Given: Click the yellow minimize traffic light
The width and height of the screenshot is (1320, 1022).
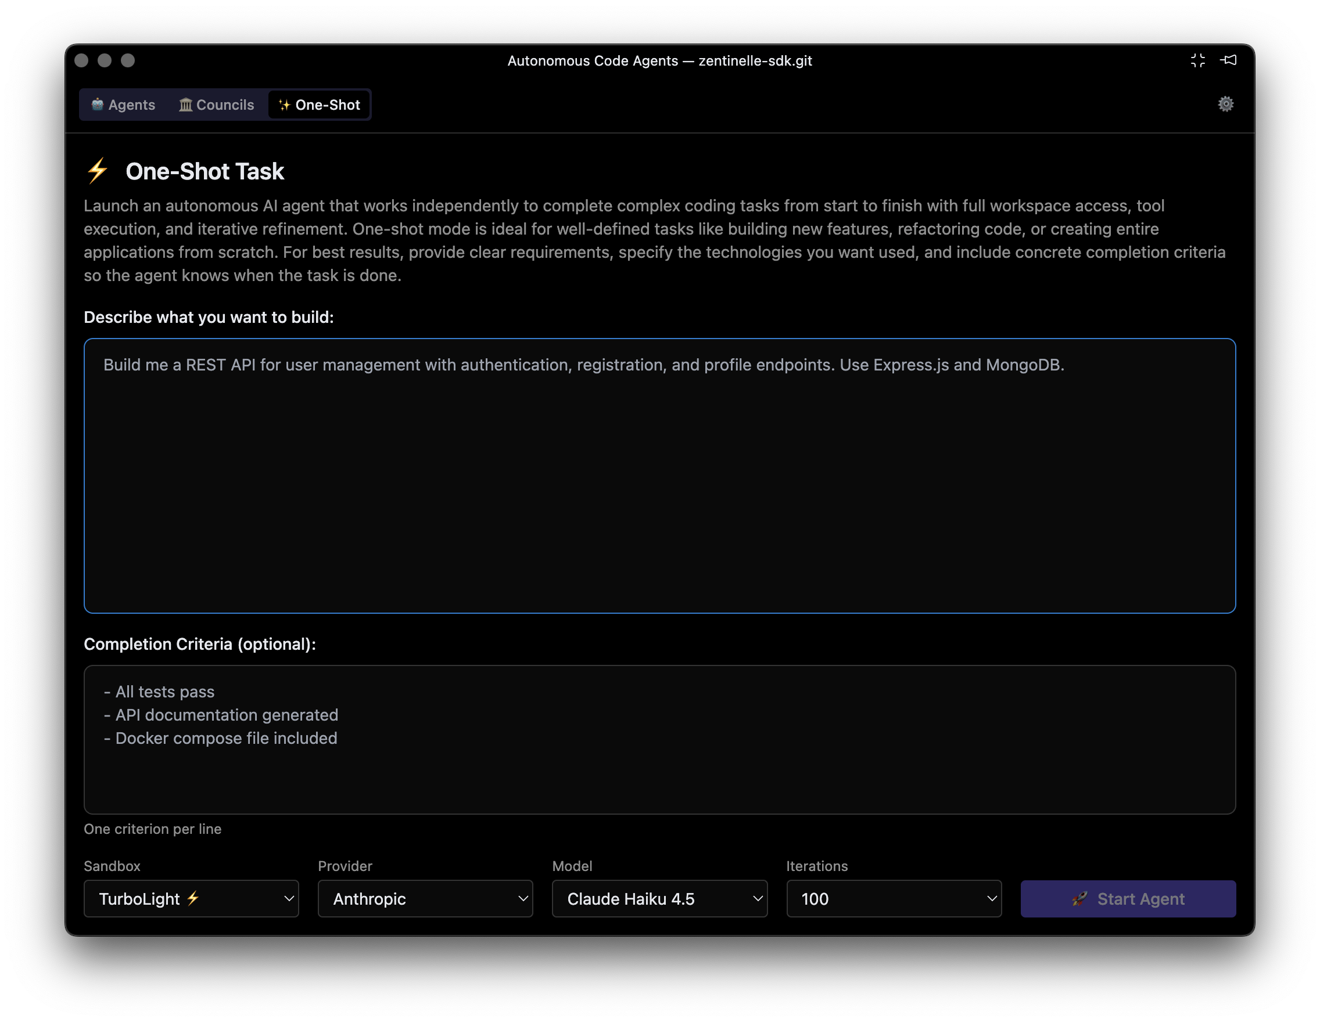Looking at the screenshot, I should (105, 60).
